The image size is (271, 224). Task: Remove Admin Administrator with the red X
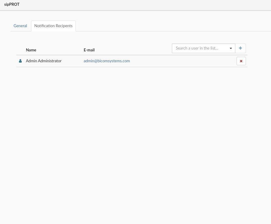pyautogui.click(x=241, y=61)
